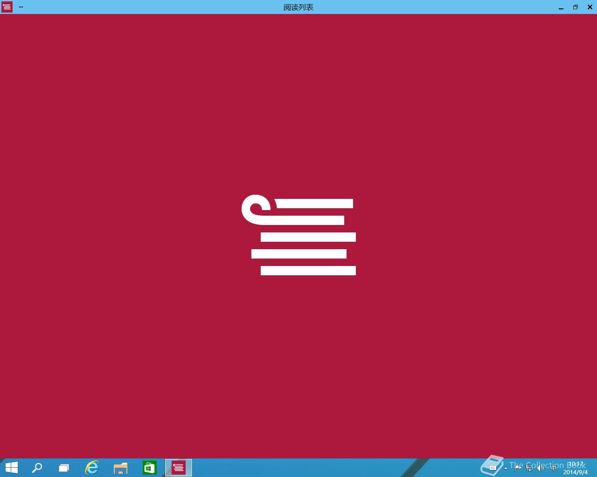Open touch keyboard icon in system tray
The height and width of the screenshot is (477, 597).
(493, 468)
